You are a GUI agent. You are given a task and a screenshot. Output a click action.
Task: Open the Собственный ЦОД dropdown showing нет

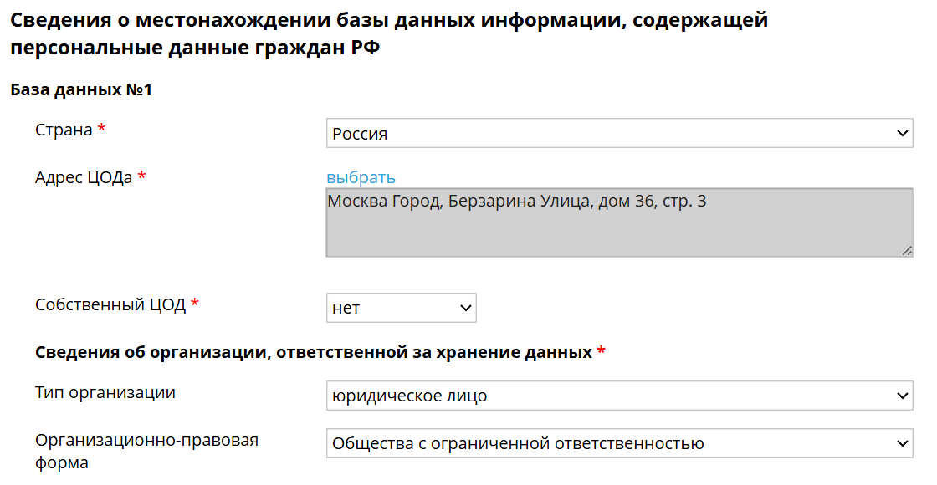(402, 308)
